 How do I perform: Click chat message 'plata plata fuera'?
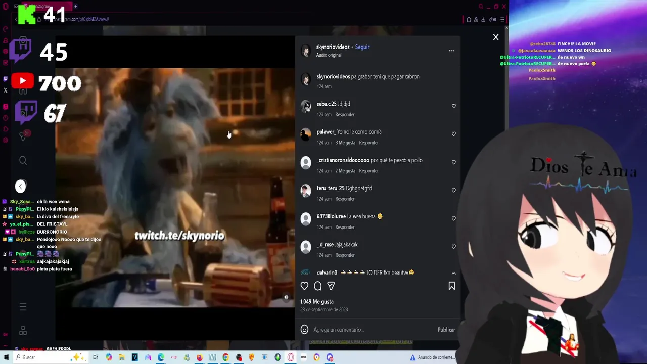click(x=54, y=269)
